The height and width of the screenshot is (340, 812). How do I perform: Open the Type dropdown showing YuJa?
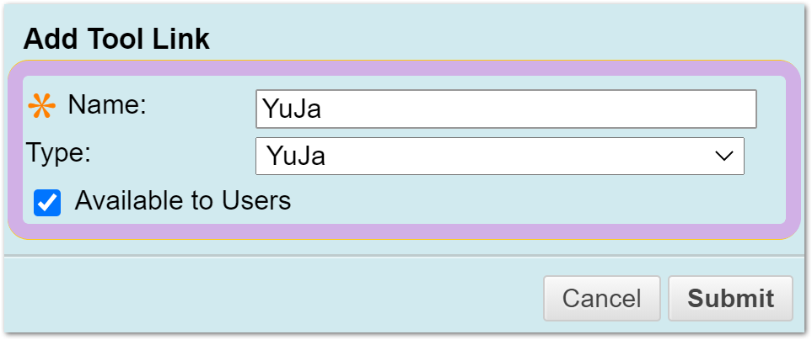tap(500, 156)
